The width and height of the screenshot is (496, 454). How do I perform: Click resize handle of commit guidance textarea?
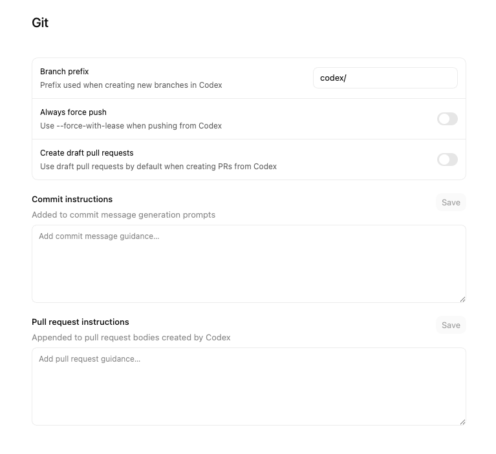(462, 299)
